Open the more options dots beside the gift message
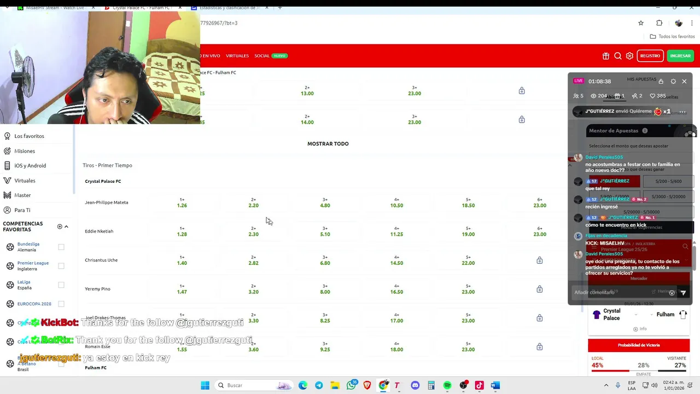 pos(682,112)
